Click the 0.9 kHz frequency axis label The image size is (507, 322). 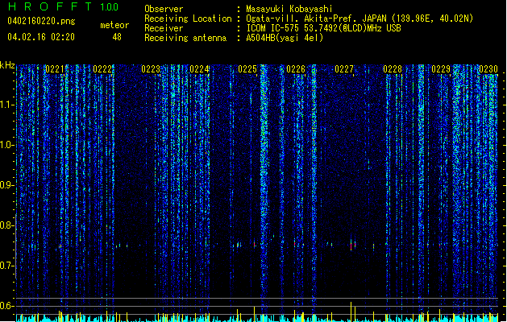coord(6,185)
